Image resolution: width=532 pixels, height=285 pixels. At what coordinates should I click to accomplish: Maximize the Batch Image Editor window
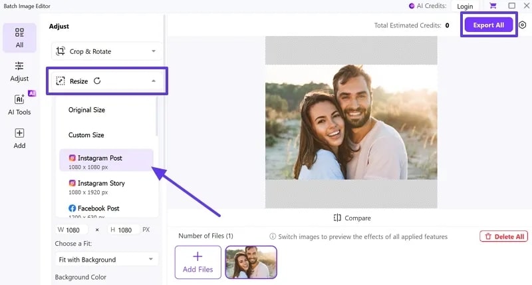click(511, 6)
